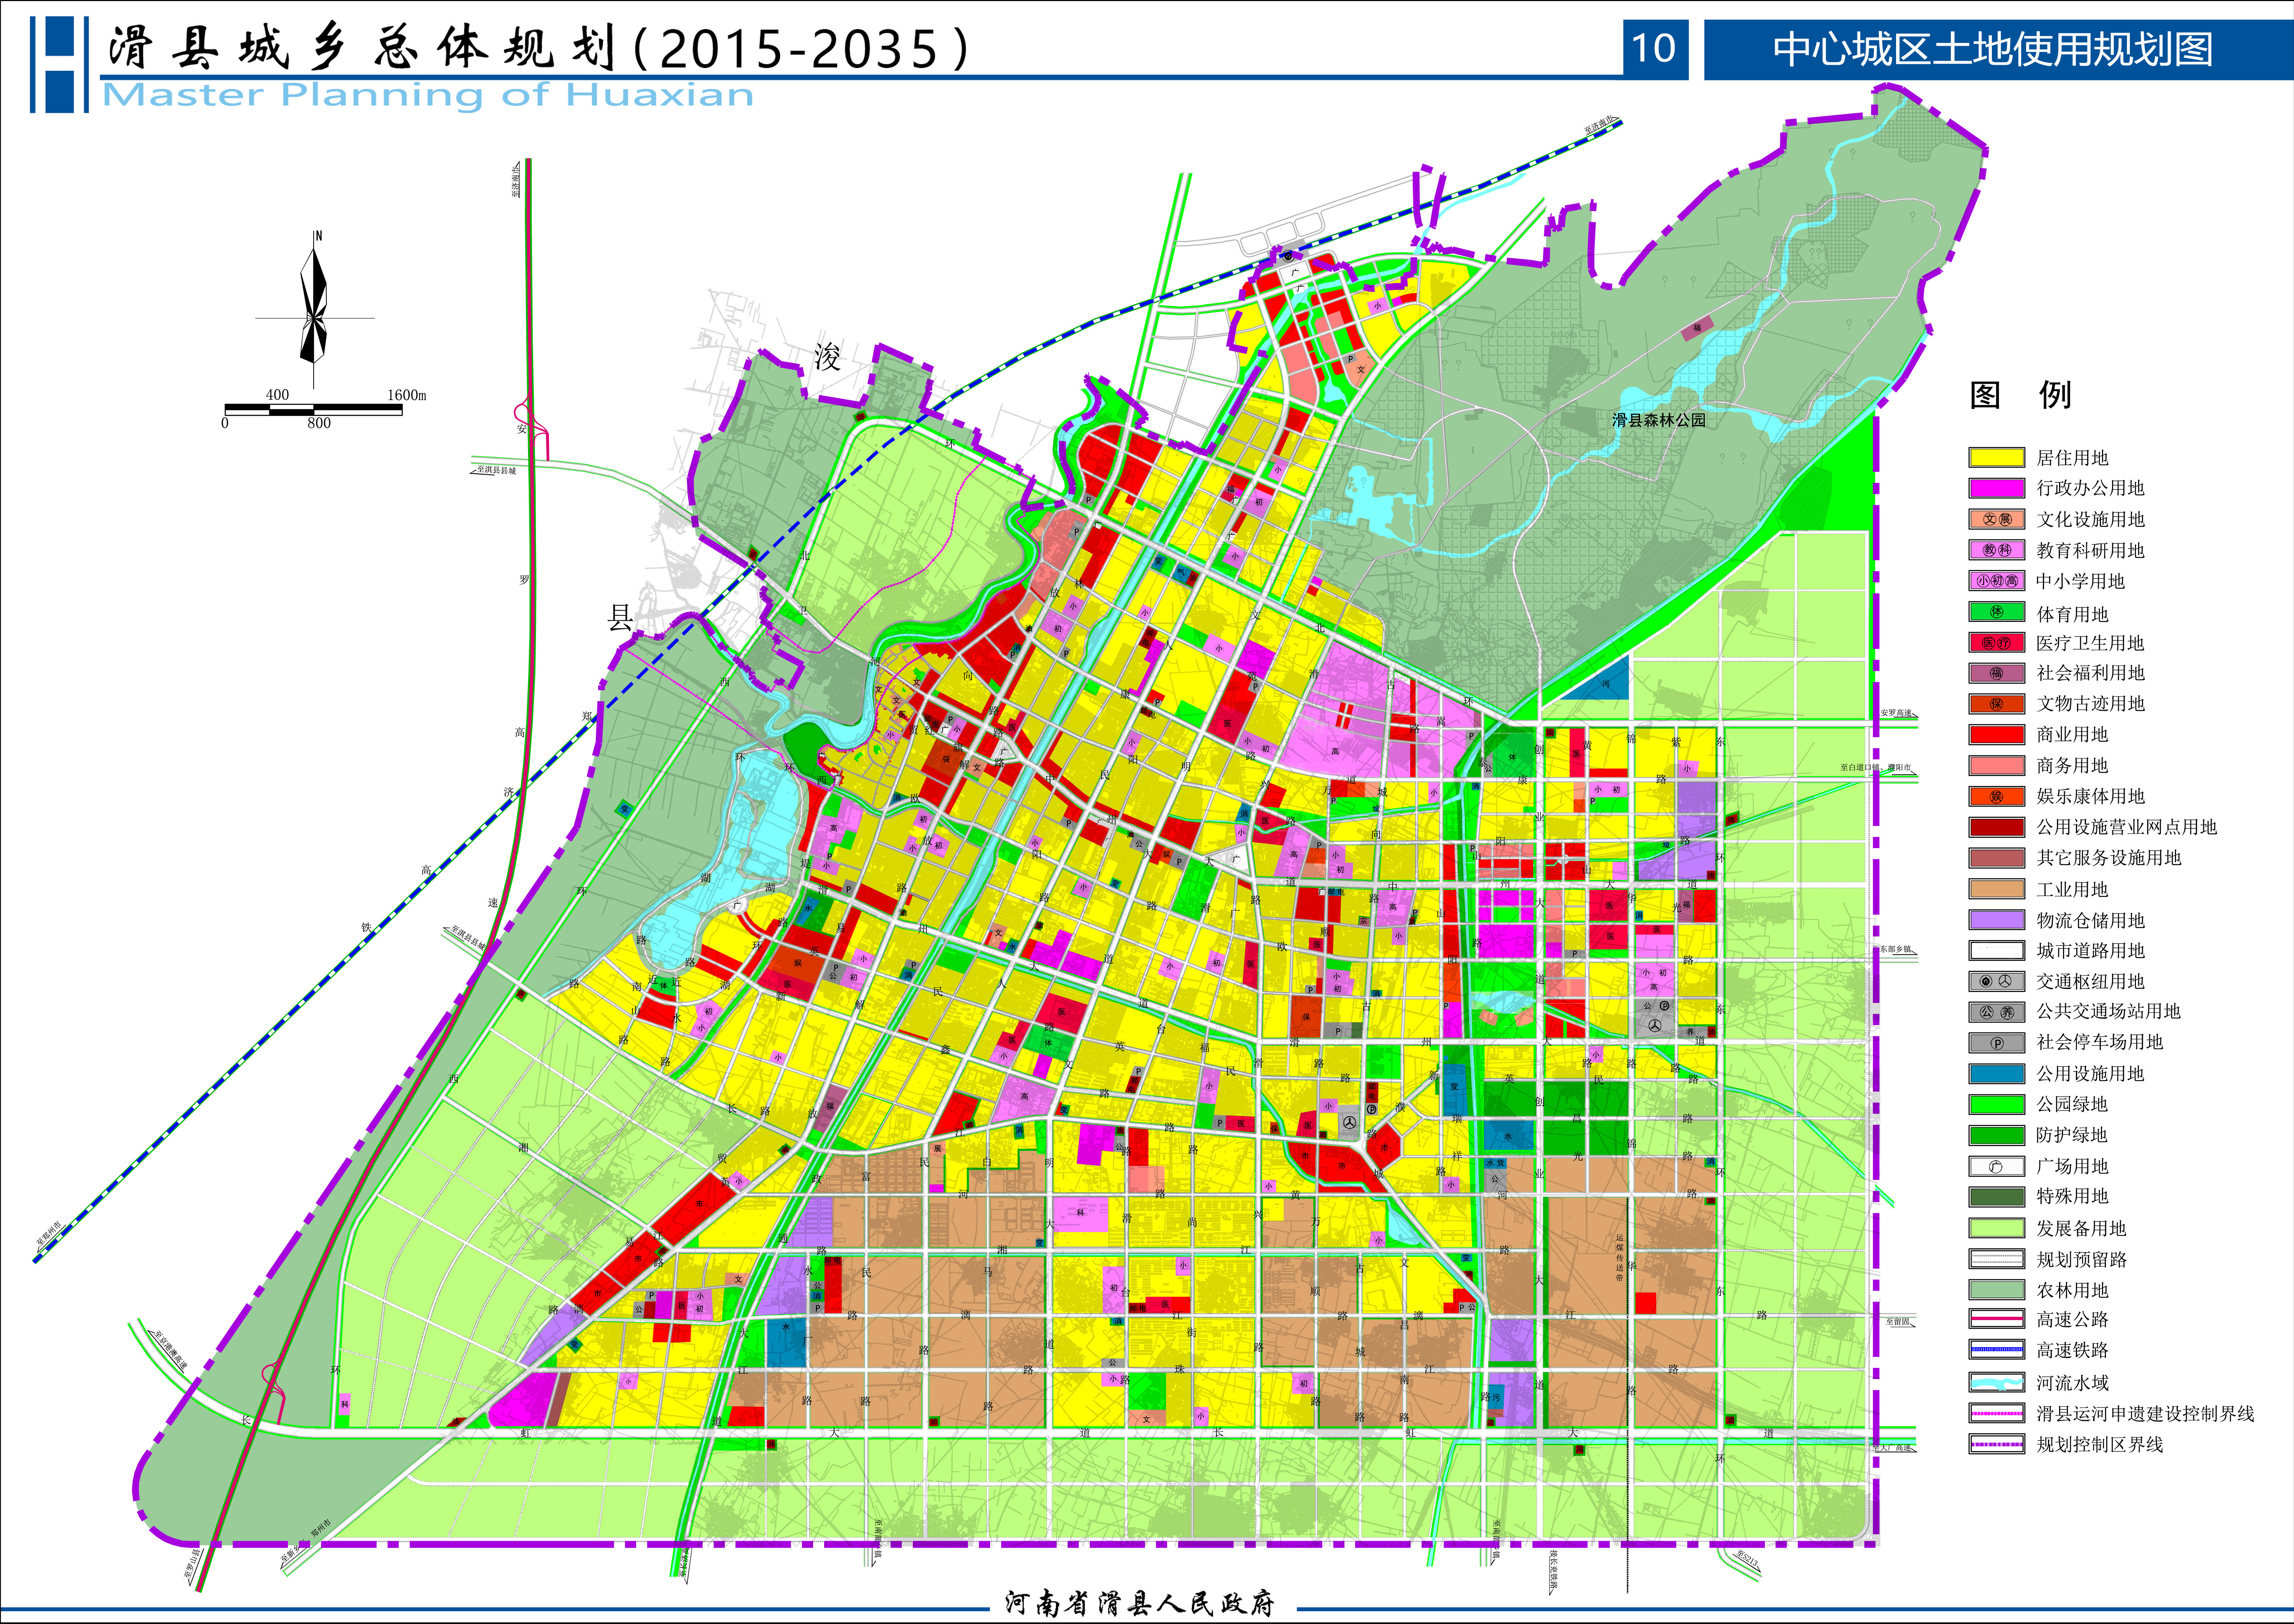Click the 公共交通场站用地 legend icon swatch
The image size is (2294, 1624).
(1996, 1012)
